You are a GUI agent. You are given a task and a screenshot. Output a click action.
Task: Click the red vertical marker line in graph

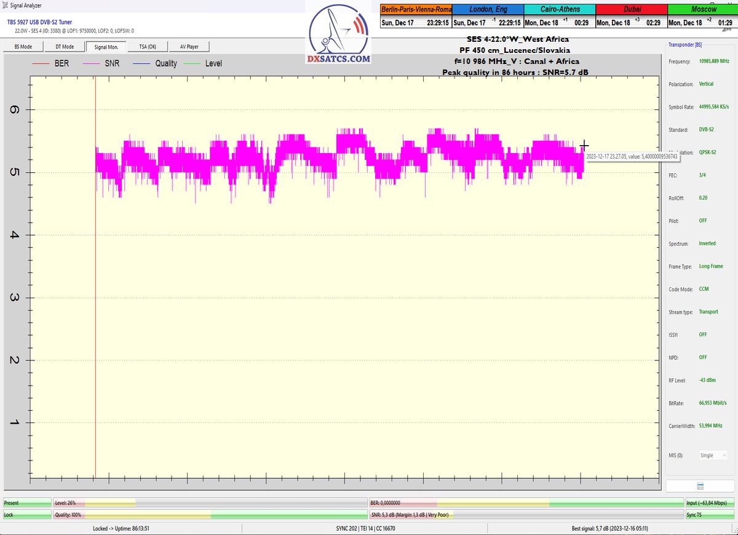pos(95,277)
